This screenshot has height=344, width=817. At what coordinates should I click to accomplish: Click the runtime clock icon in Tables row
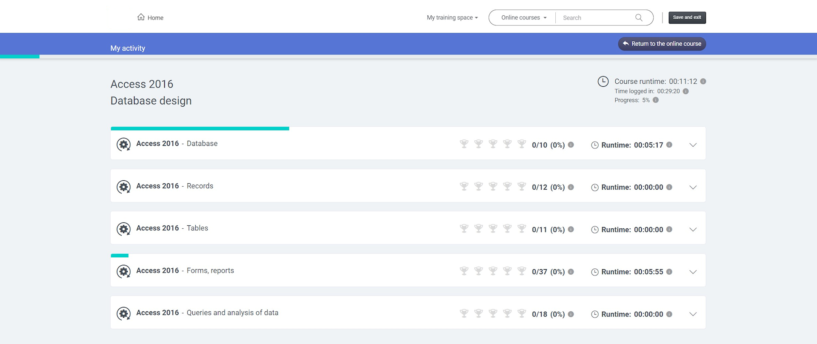point(595,230)
